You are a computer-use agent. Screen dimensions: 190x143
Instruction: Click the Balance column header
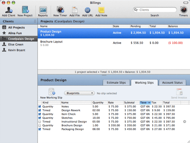tap(179, 26)
